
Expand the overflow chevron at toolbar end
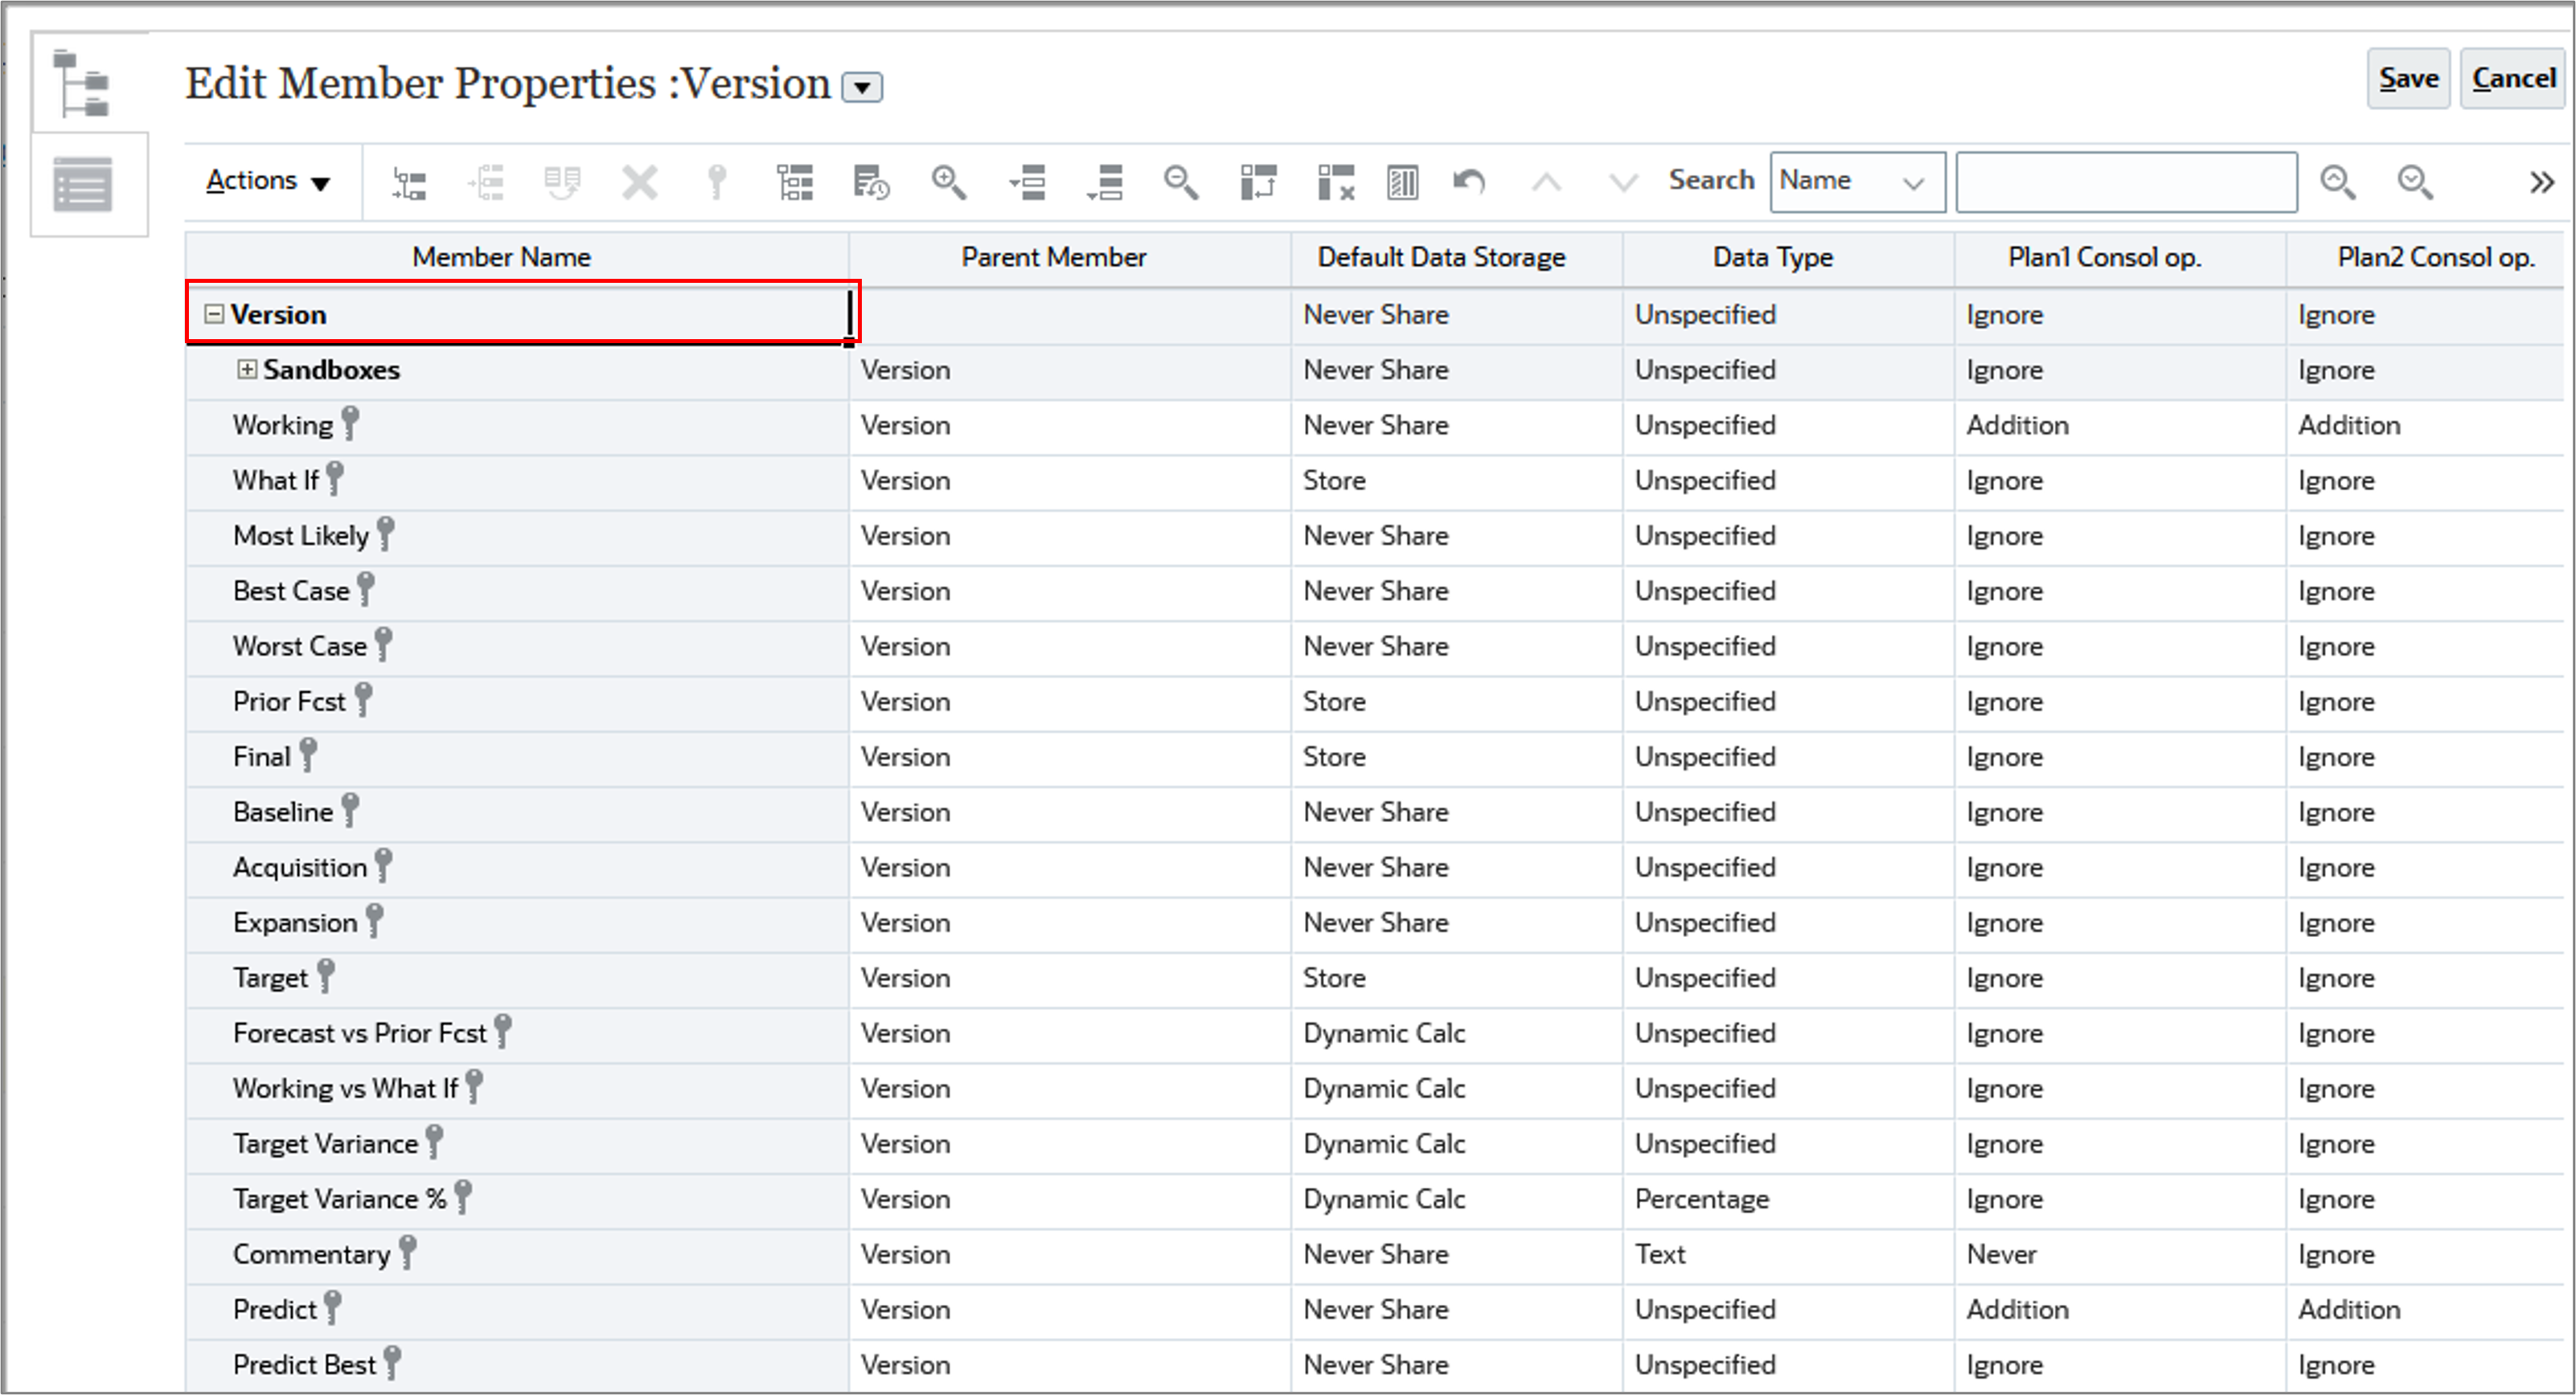(x=2542, y=182)
